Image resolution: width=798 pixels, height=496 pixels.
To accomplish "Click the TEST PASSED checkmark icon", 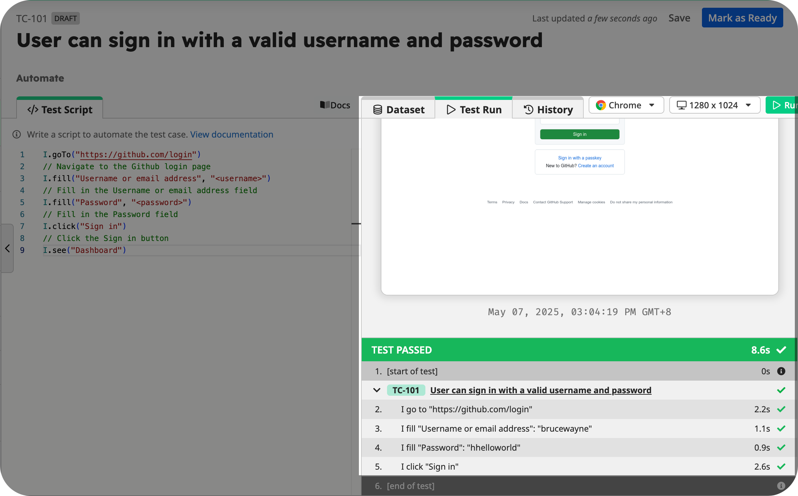I will pos(781,350).
